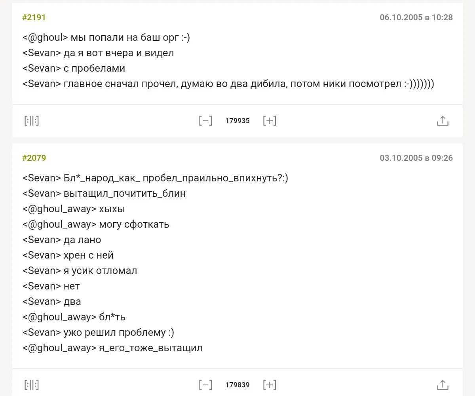
Task: Share quote #2191 via share icon
Action: coord(442,121)
